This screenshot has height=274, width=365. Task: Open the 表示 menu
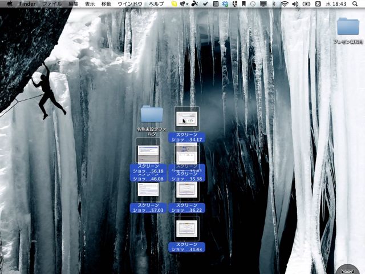tap(90, 4)
